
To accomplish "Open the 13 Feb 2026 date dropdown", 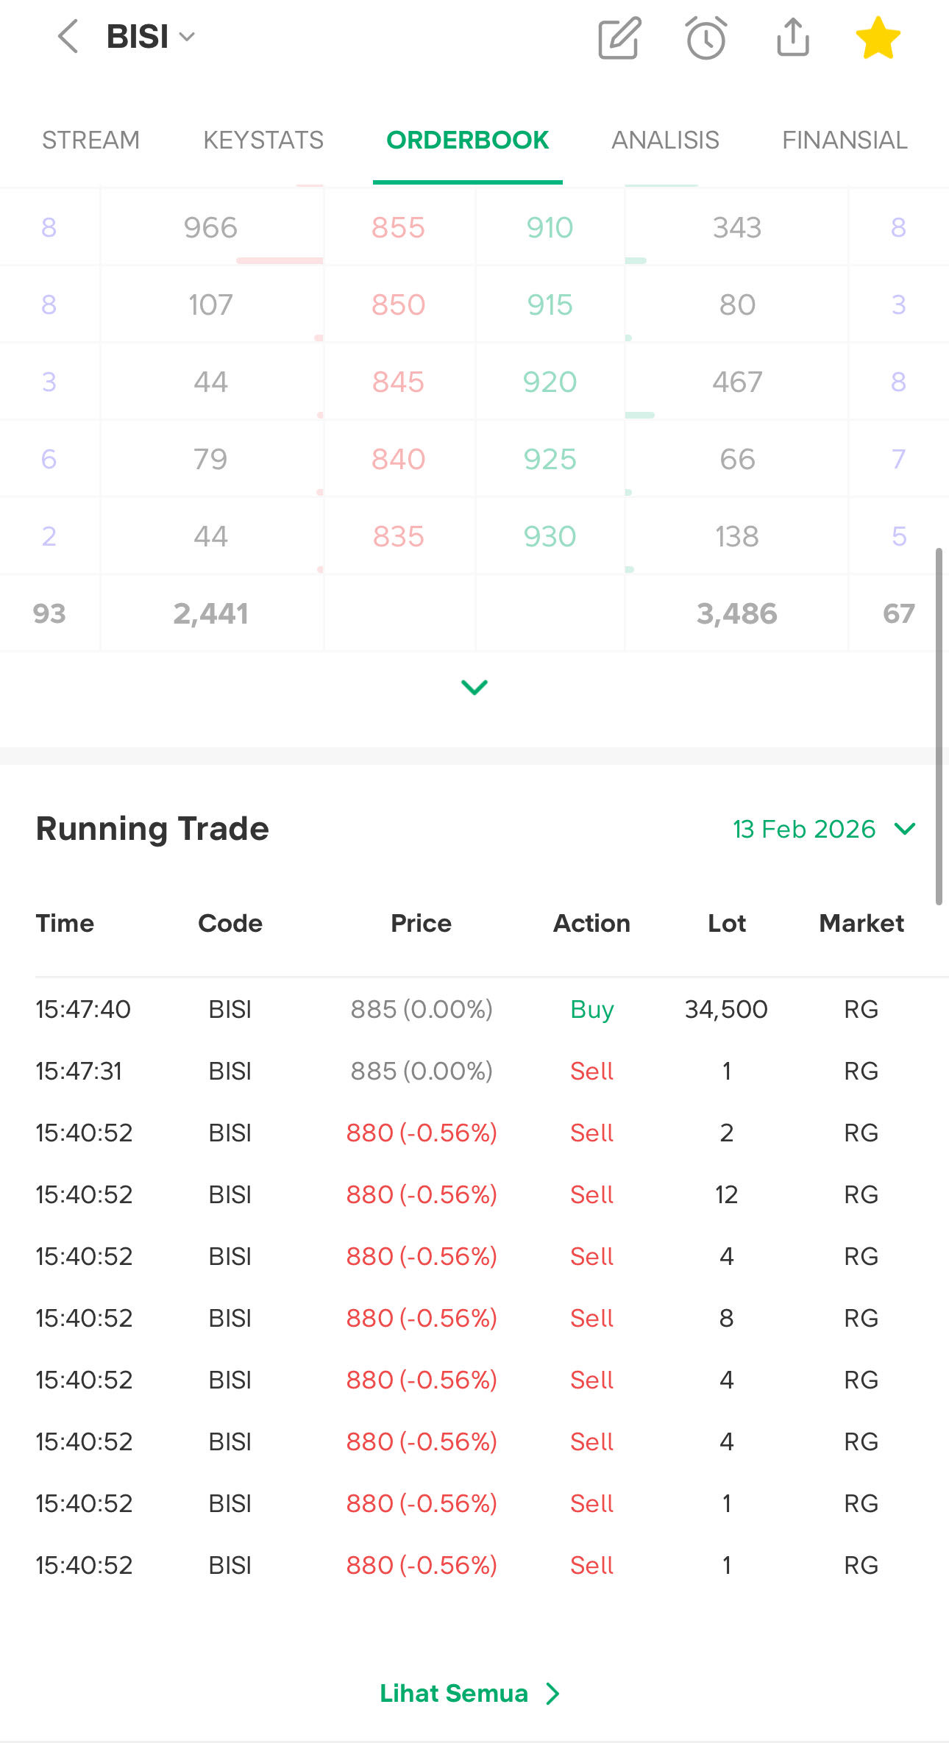I will pyautogui.click(x=823, y=829).
